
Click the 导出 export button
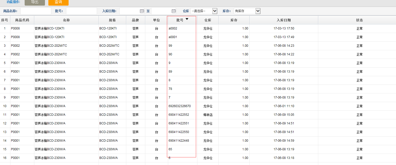tap(35, 2)
